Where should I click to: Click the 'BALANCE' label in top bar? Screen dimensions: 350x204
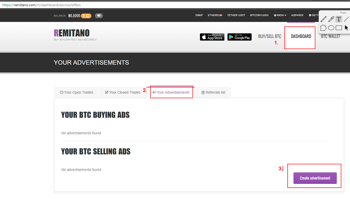click(x=60, y=16)
